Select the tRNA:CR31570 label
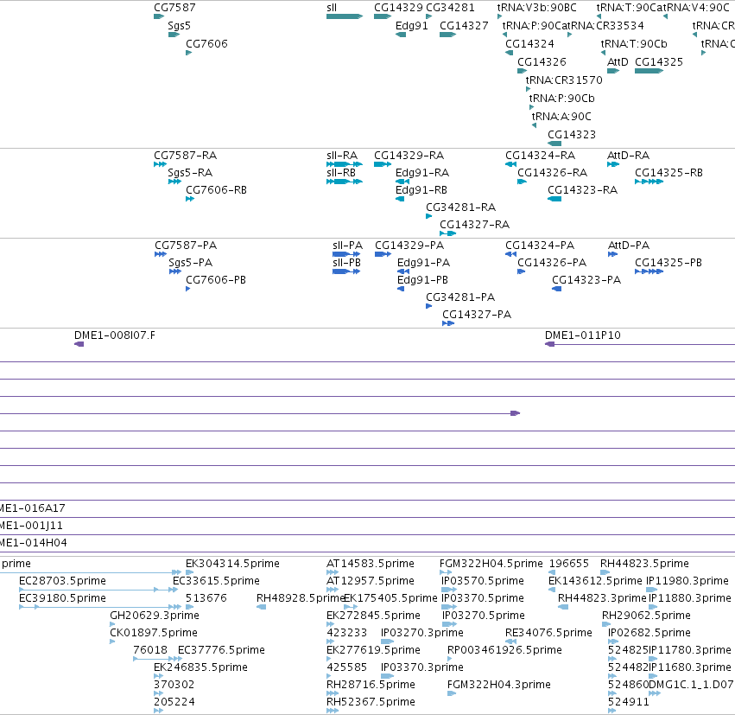Image resolution: width=735 pixels, height=715 pixels. (x=564, y=80)
